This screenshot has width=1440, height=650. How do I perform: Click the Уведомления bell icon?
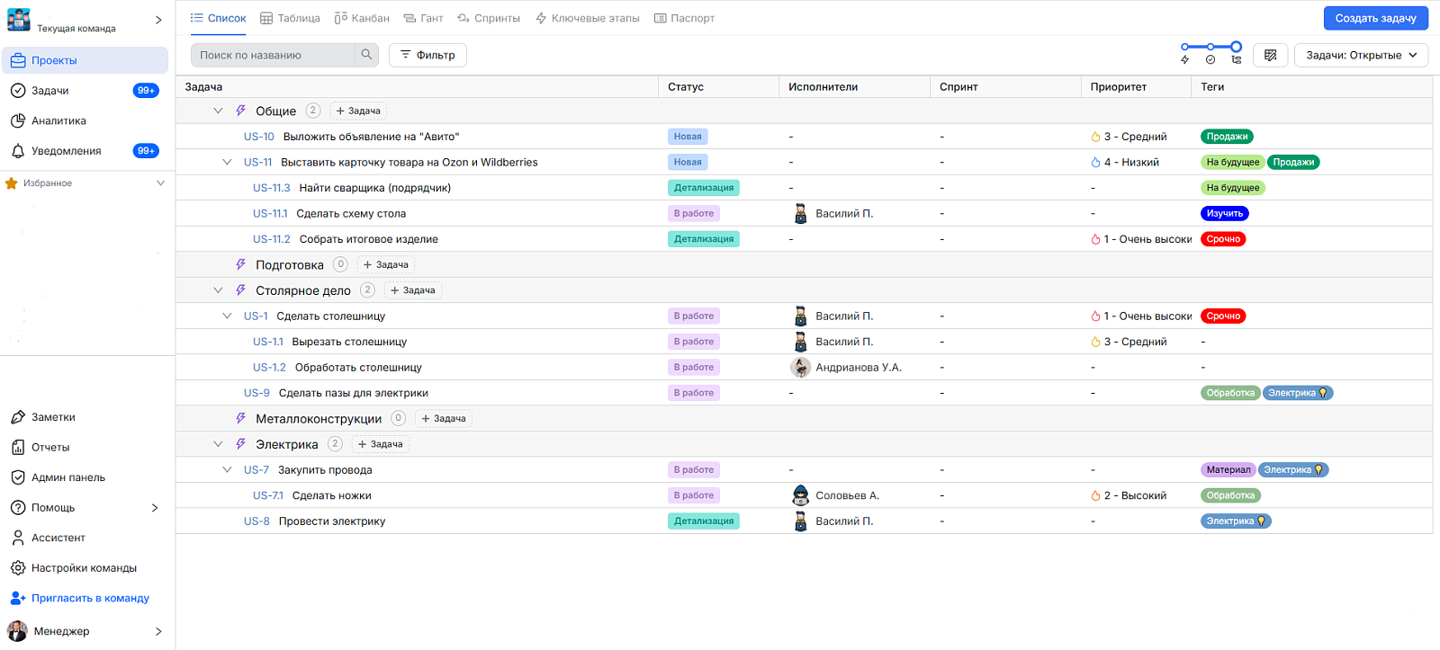tap(18, 151)
